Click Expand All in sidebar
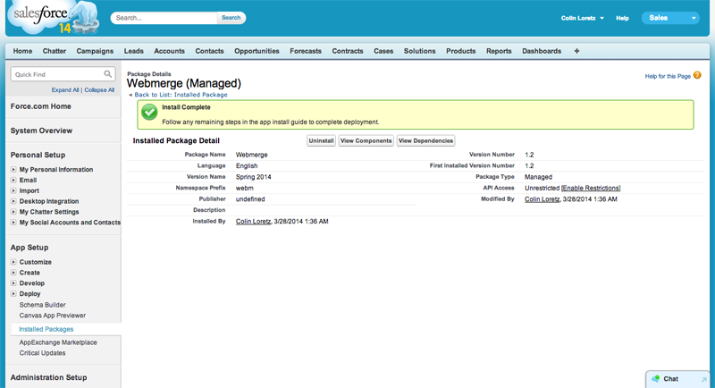The height and width of the screenshot is (388, 715). click(x=65, y=90)
